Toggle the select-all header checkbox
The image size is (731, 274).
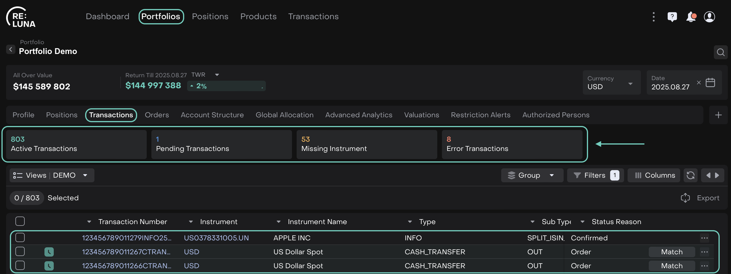(20, 221)
